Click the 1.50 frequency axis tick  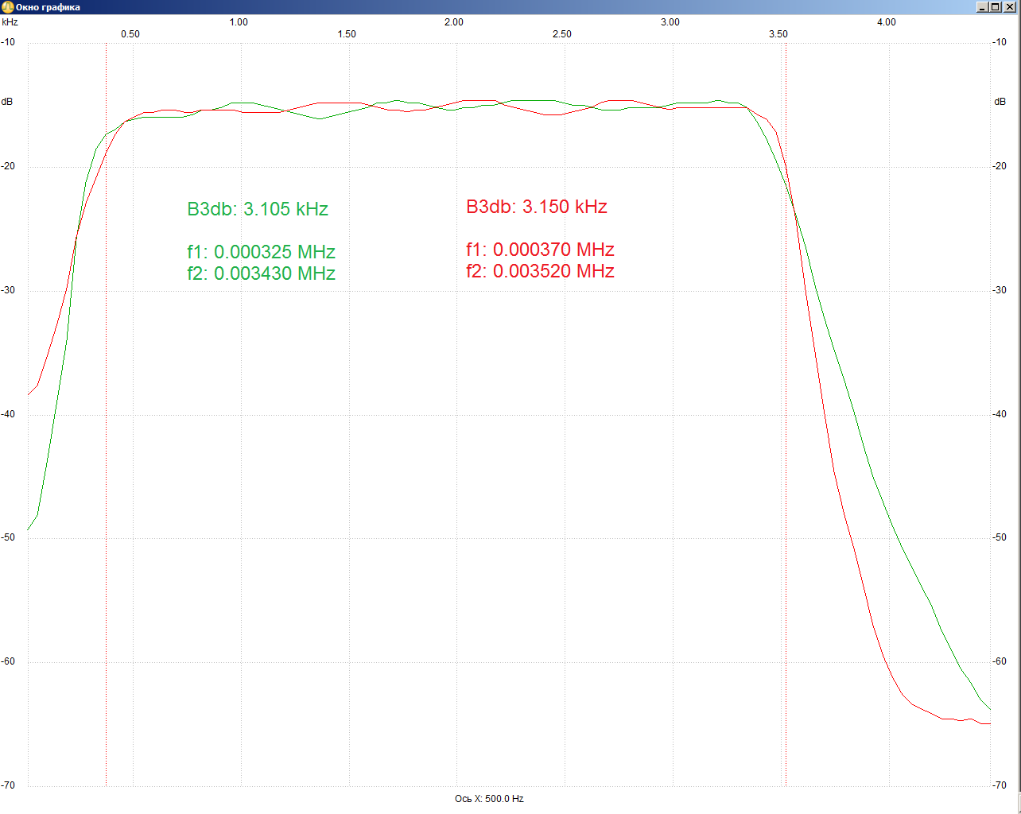(x=347, y=34)
